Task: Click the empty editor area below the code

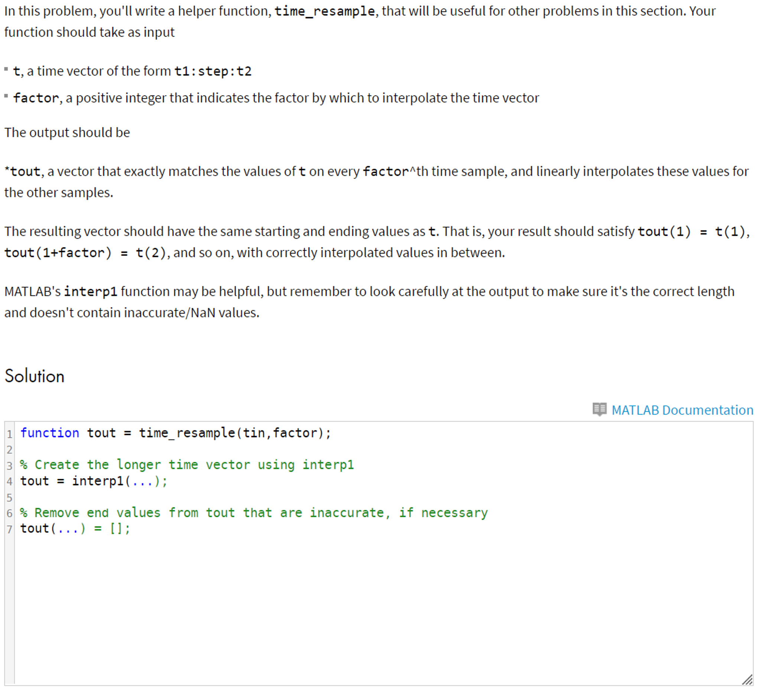Action: click(x=339, y=604)
